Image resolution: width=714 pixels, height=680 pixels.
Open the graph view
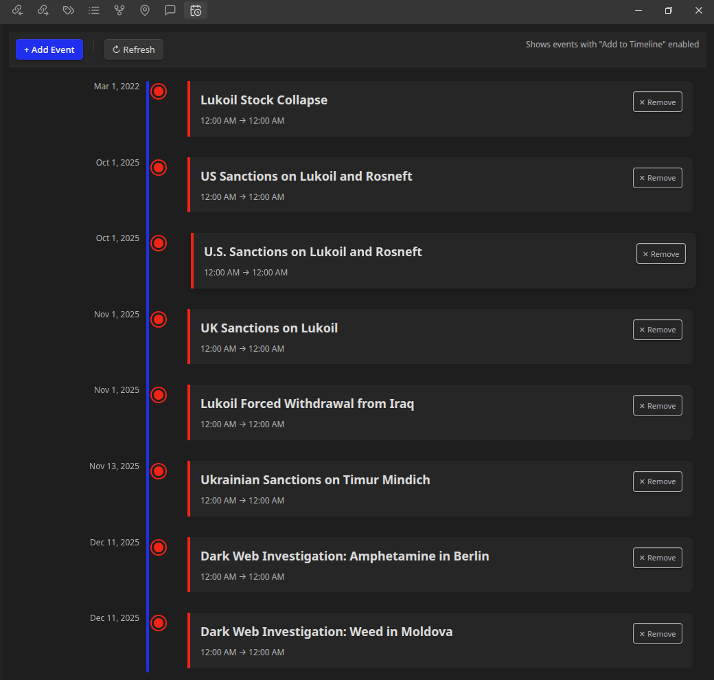pyautogui.click(x=119, y=10)
